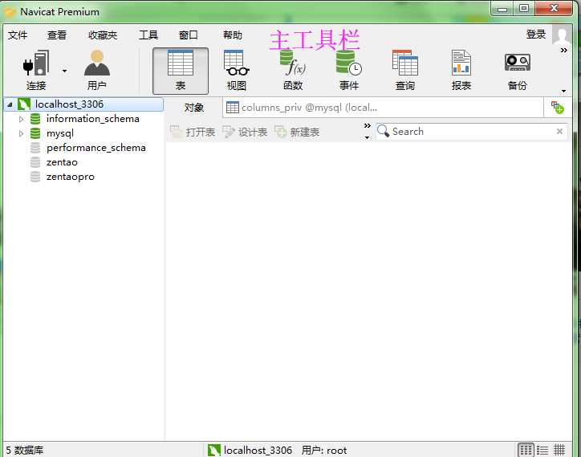Expand the information_schema database
Viewport: 581px width, 457px height.
point(21,119)
